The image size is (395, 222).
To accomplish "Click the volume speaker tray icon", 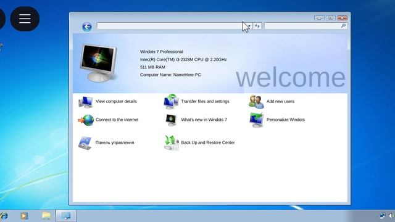I will point(391,216).
